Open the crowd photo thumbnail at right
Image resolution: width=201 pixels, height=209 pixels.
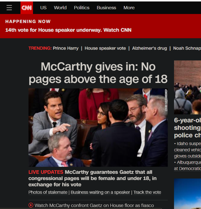(x=188, y=87)
